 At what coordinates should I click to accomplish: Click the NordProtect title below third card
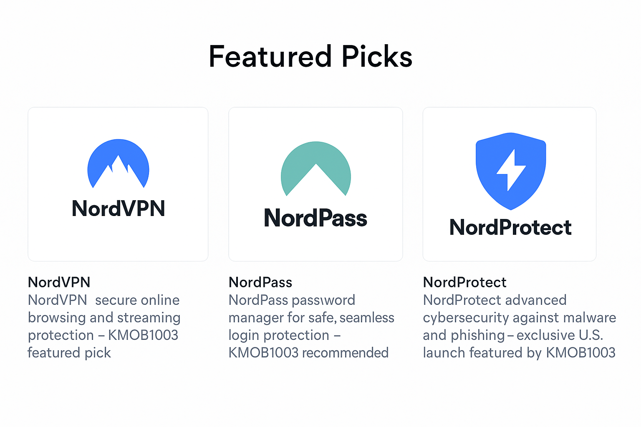(464, 282)
